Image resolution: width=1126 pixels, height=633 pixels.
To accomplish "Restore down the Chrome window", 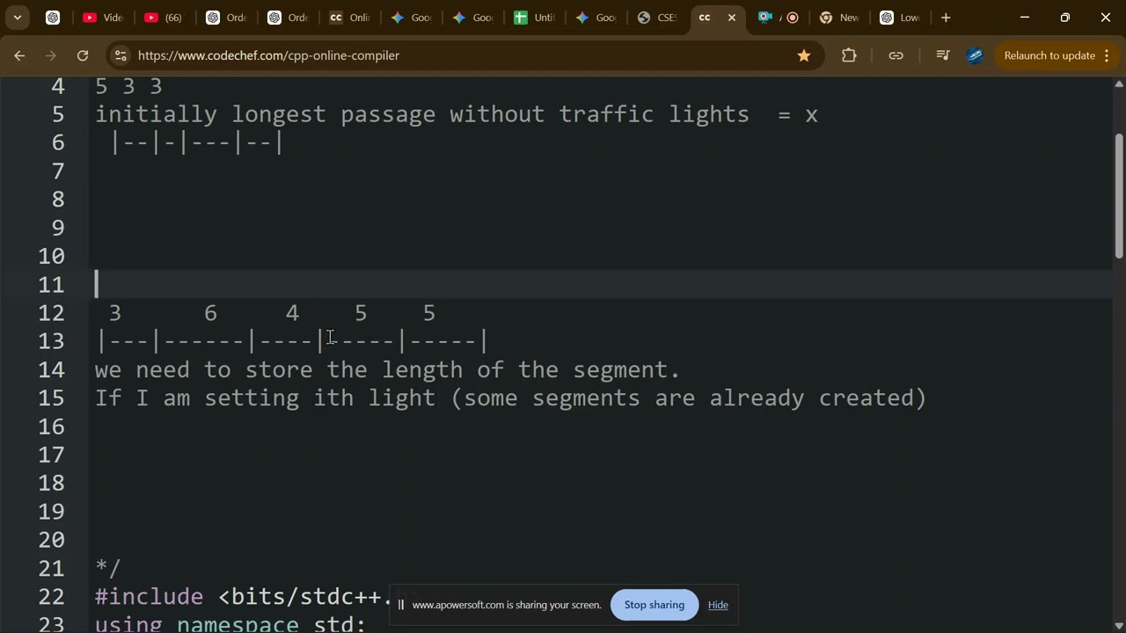I will 1065,18.
